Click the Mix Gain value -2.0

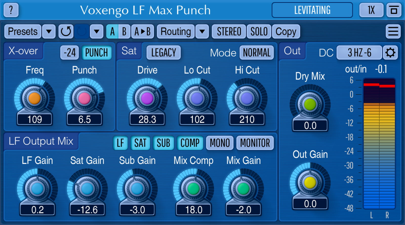click(244, 210)
